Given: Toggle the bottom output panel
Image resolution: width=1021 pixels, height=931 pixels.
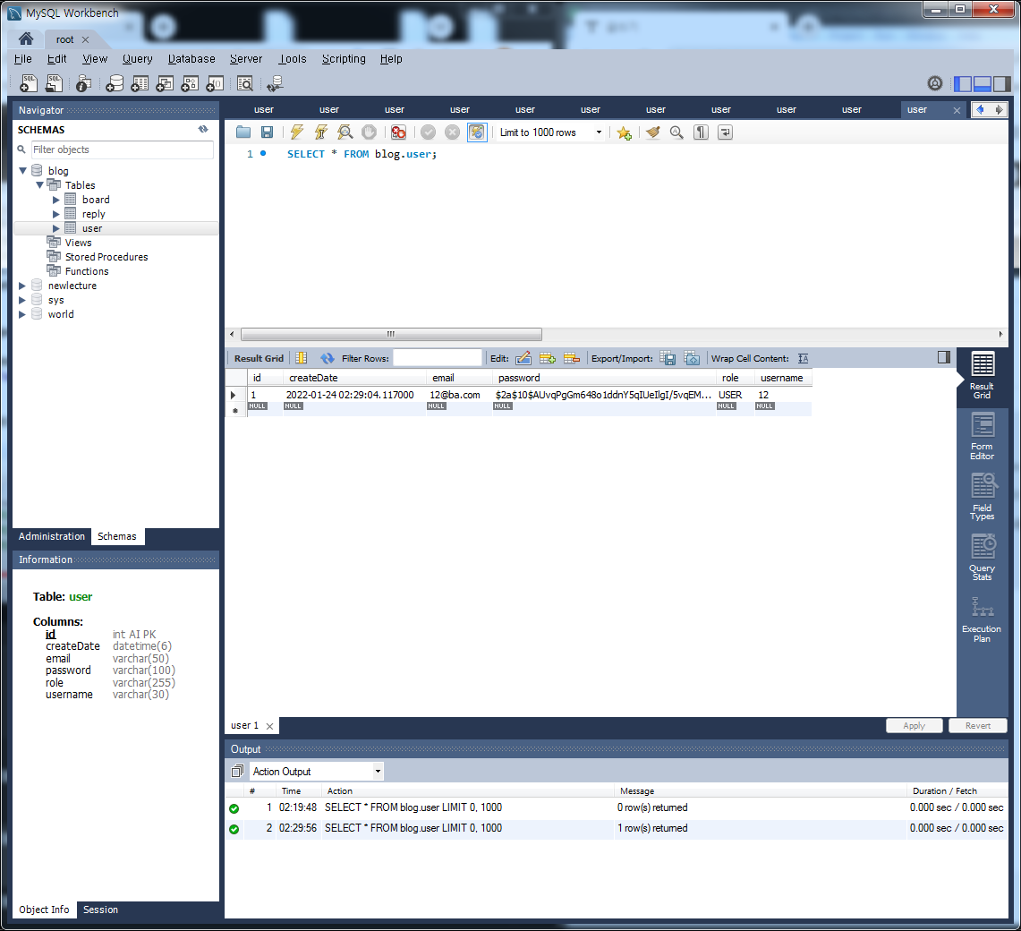Looking at the screenshot, I should (x=983, y=83).
